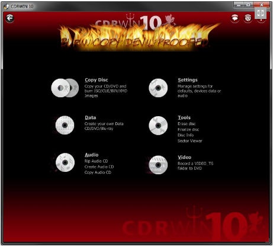Click the Settings disc icon

(158, 88)
